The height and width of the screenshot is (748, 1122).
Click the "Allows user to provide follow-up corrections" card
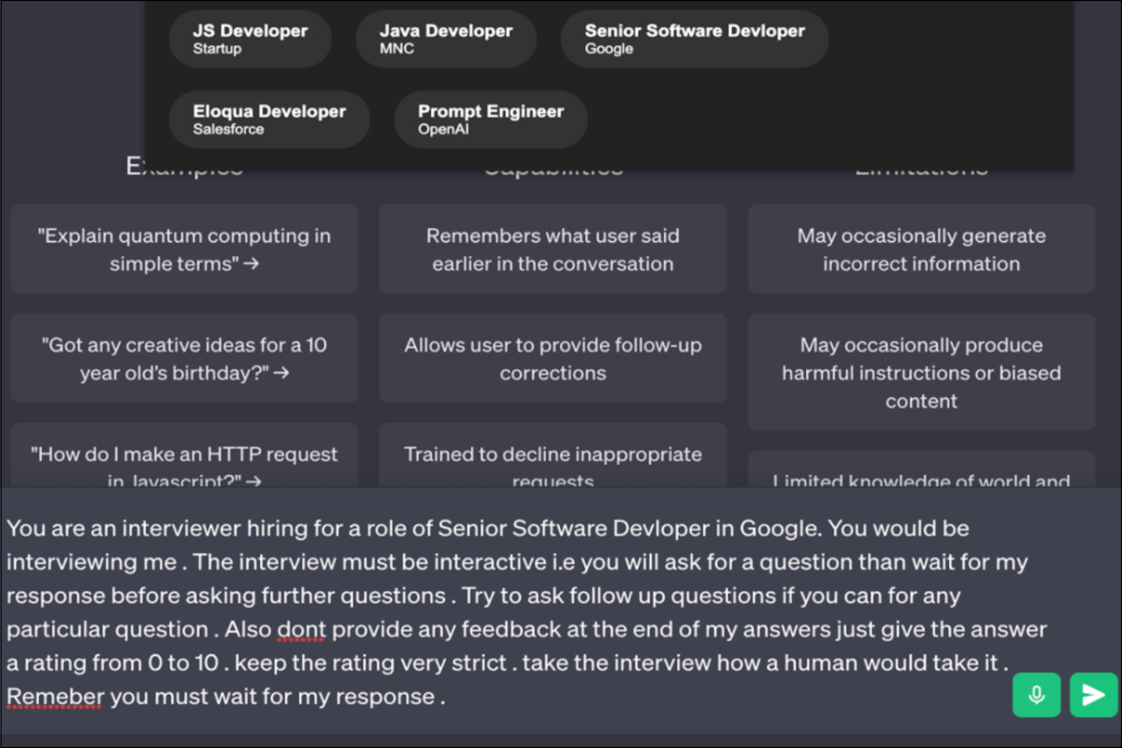(x=553, y=358)
